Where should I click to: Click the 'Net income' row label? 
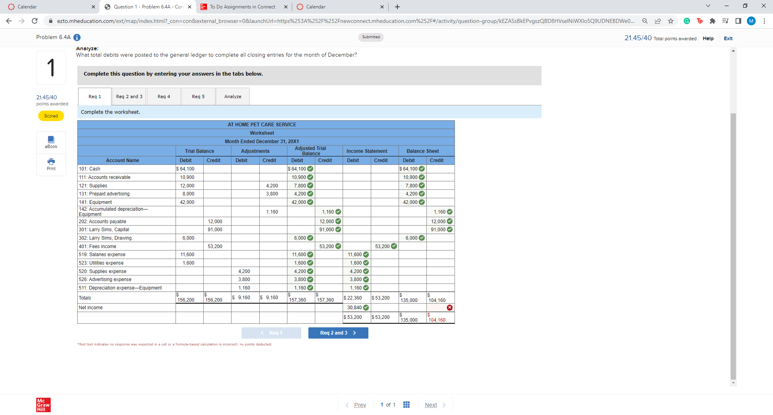(x=91, y=308)
